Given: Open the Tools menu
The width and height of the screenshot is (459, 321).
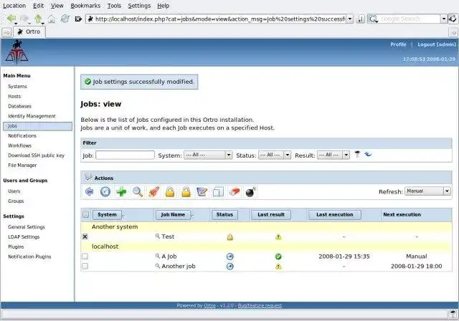Looking at the screenshot, I should pos(114,6).
